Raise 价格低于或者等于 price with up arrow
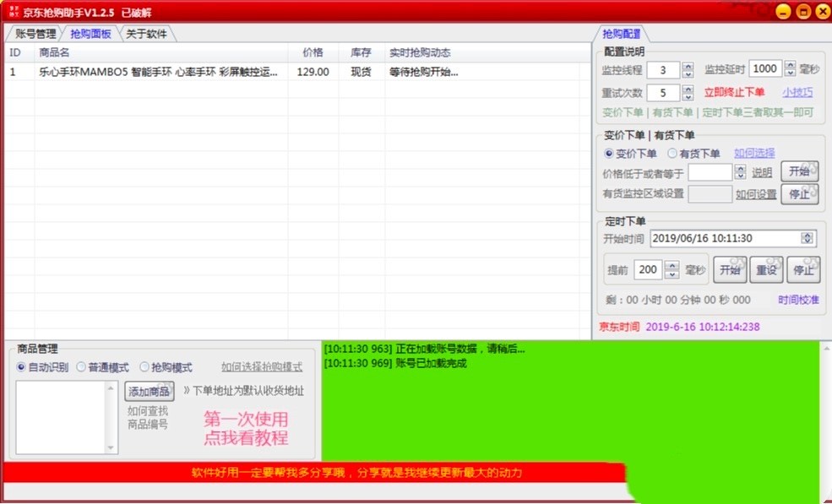Viewport: 832px width, 504px height. click(741, 168)
